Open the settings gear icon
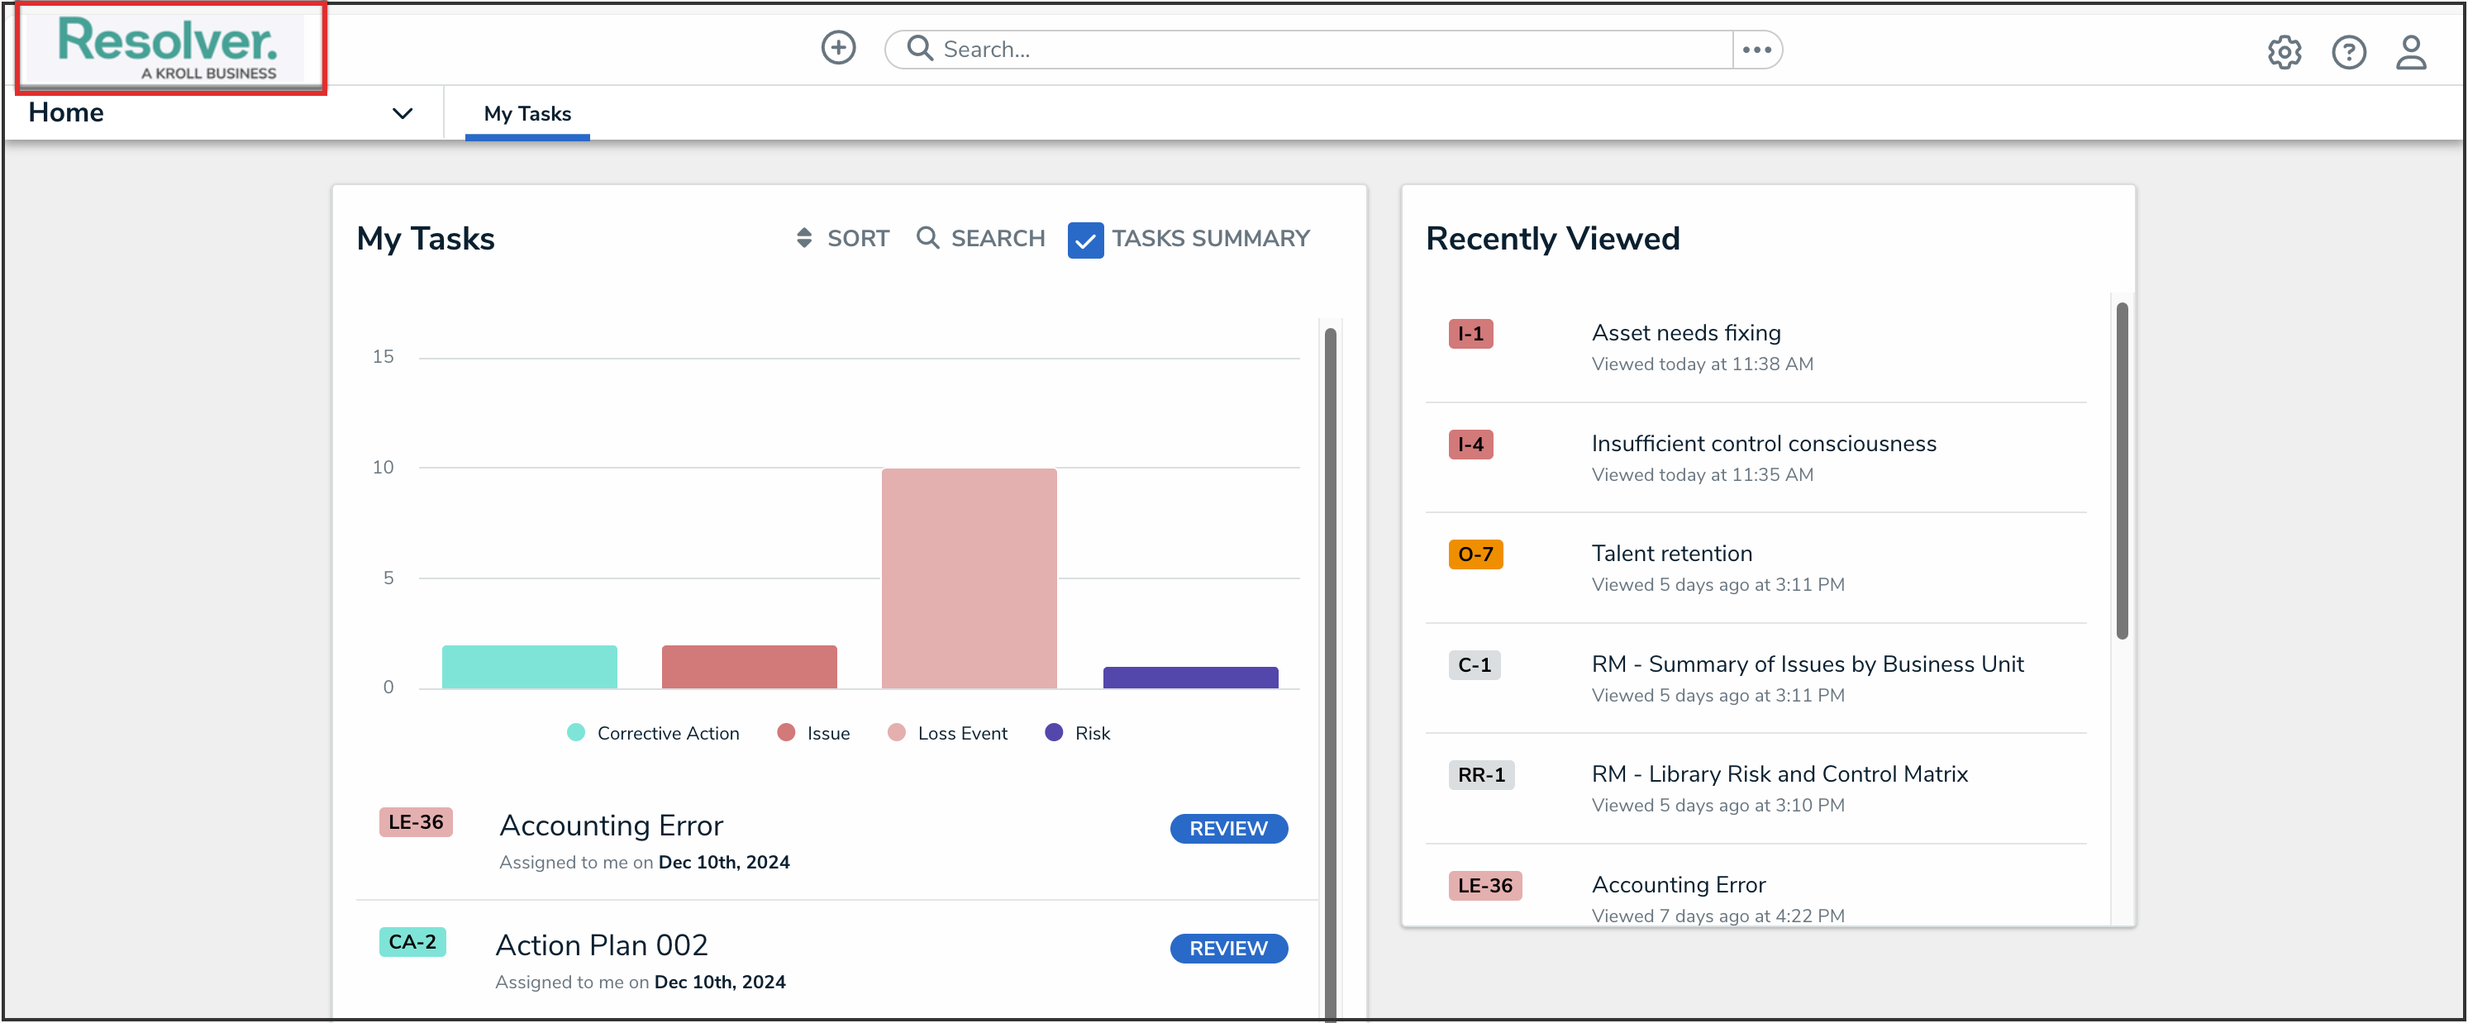2468x1023 pixels. (2284, 52)
